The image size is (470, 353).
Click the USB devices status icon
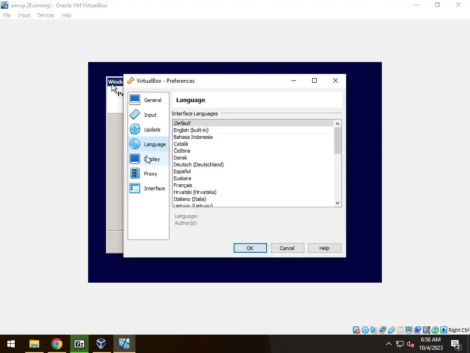(391, 330)
